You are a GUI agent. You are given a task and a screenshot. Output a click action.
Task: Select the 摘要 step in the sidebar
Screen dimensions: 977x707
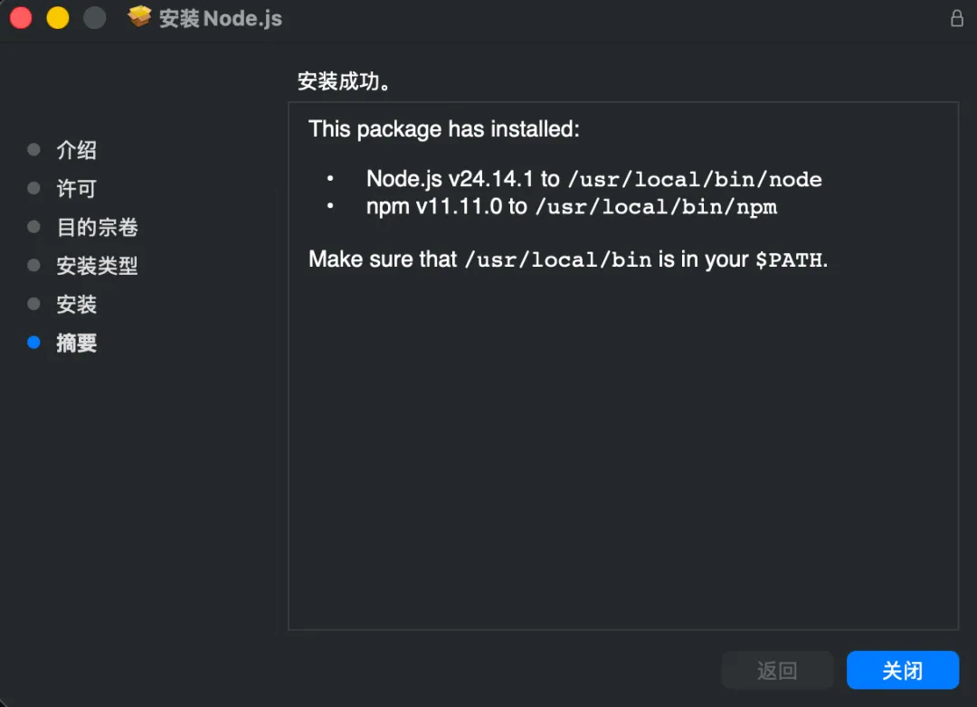pyautogui.click(x=76, y=344)
